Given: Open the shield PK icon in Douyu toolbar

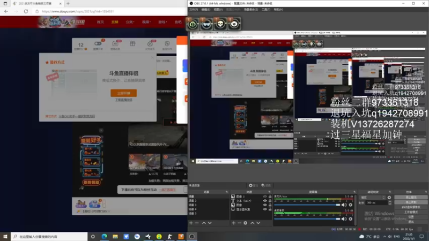Looking at the screenshot, I should (x=167, y=44).
